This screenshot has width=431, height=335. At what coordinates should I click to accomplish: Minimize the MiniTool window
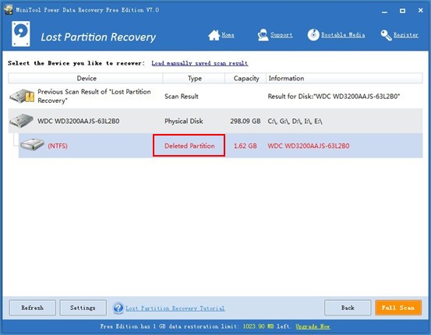click(384, 11)
